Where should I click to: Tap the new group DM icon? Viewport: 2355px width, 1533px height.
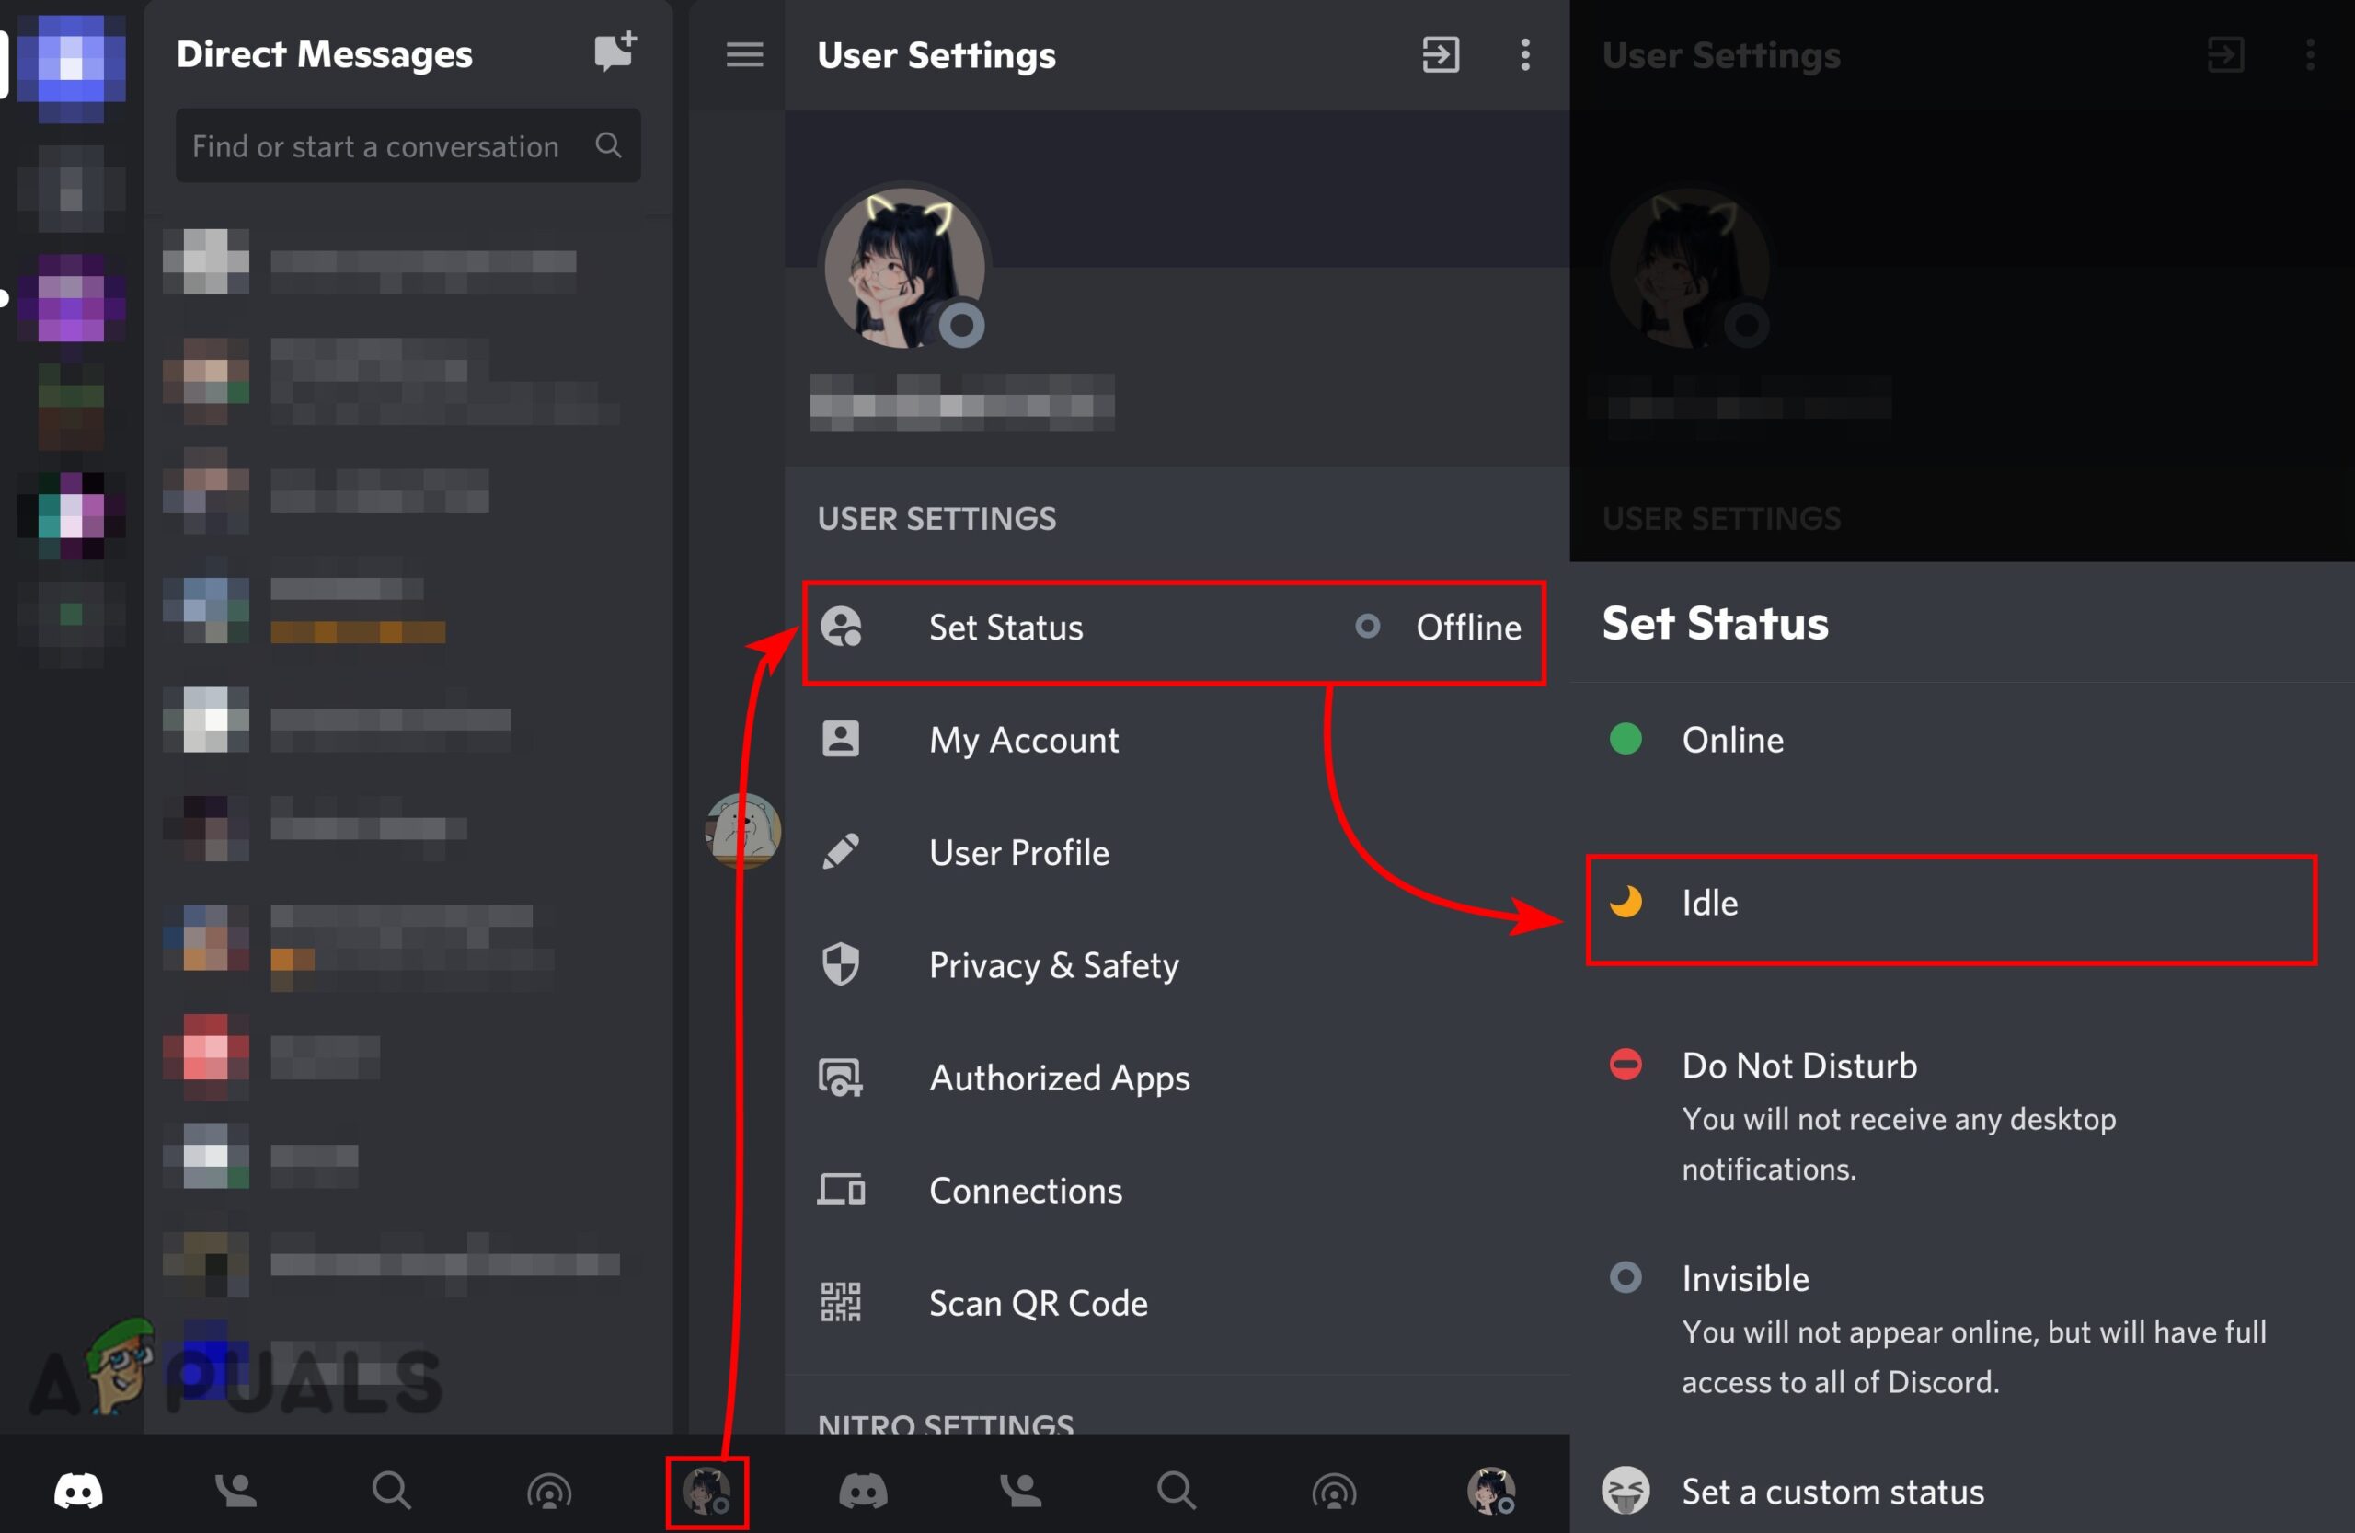615,52
